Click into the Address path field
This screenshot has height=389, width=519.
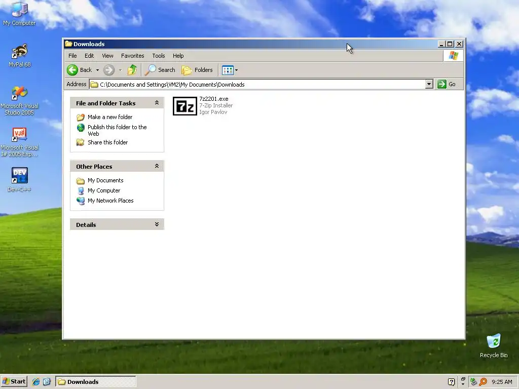click(257, 85)
